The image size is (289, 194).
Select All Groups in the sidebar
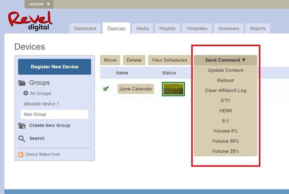[41, 93]
